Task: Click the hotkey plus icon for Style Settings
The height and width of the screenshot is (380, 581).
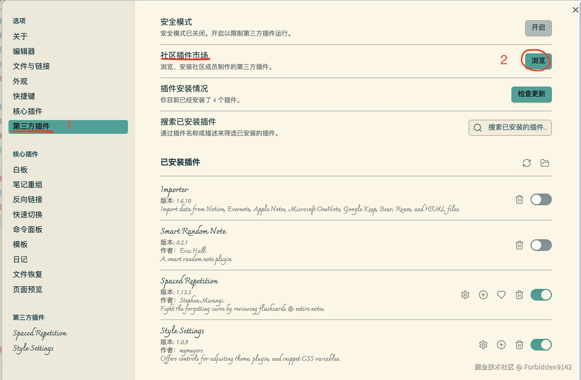Action: (x=501, y=344)
